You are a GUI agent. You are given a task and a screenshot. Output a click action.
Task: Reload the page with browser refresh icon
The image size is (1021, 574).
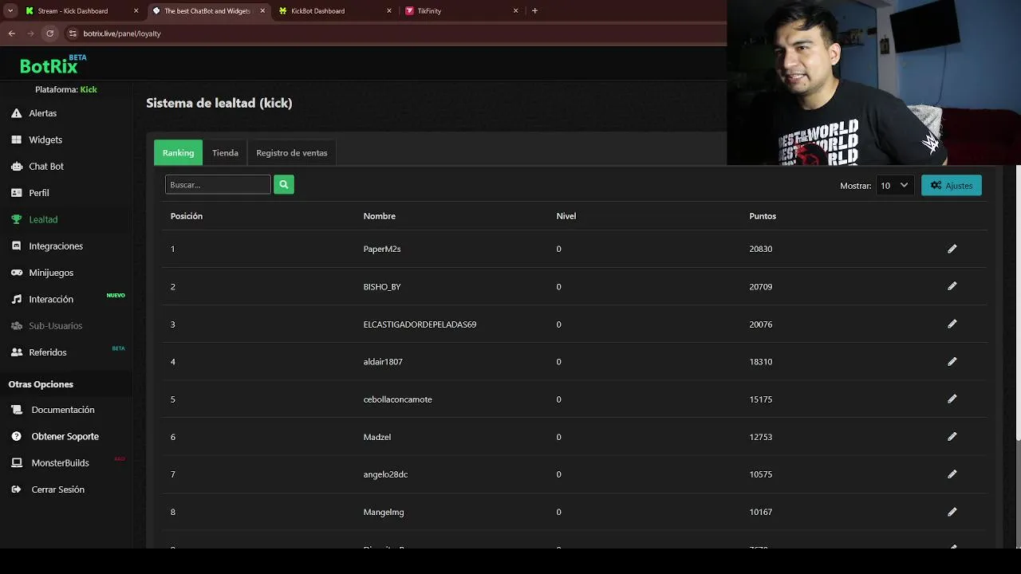tap(49, 33)
